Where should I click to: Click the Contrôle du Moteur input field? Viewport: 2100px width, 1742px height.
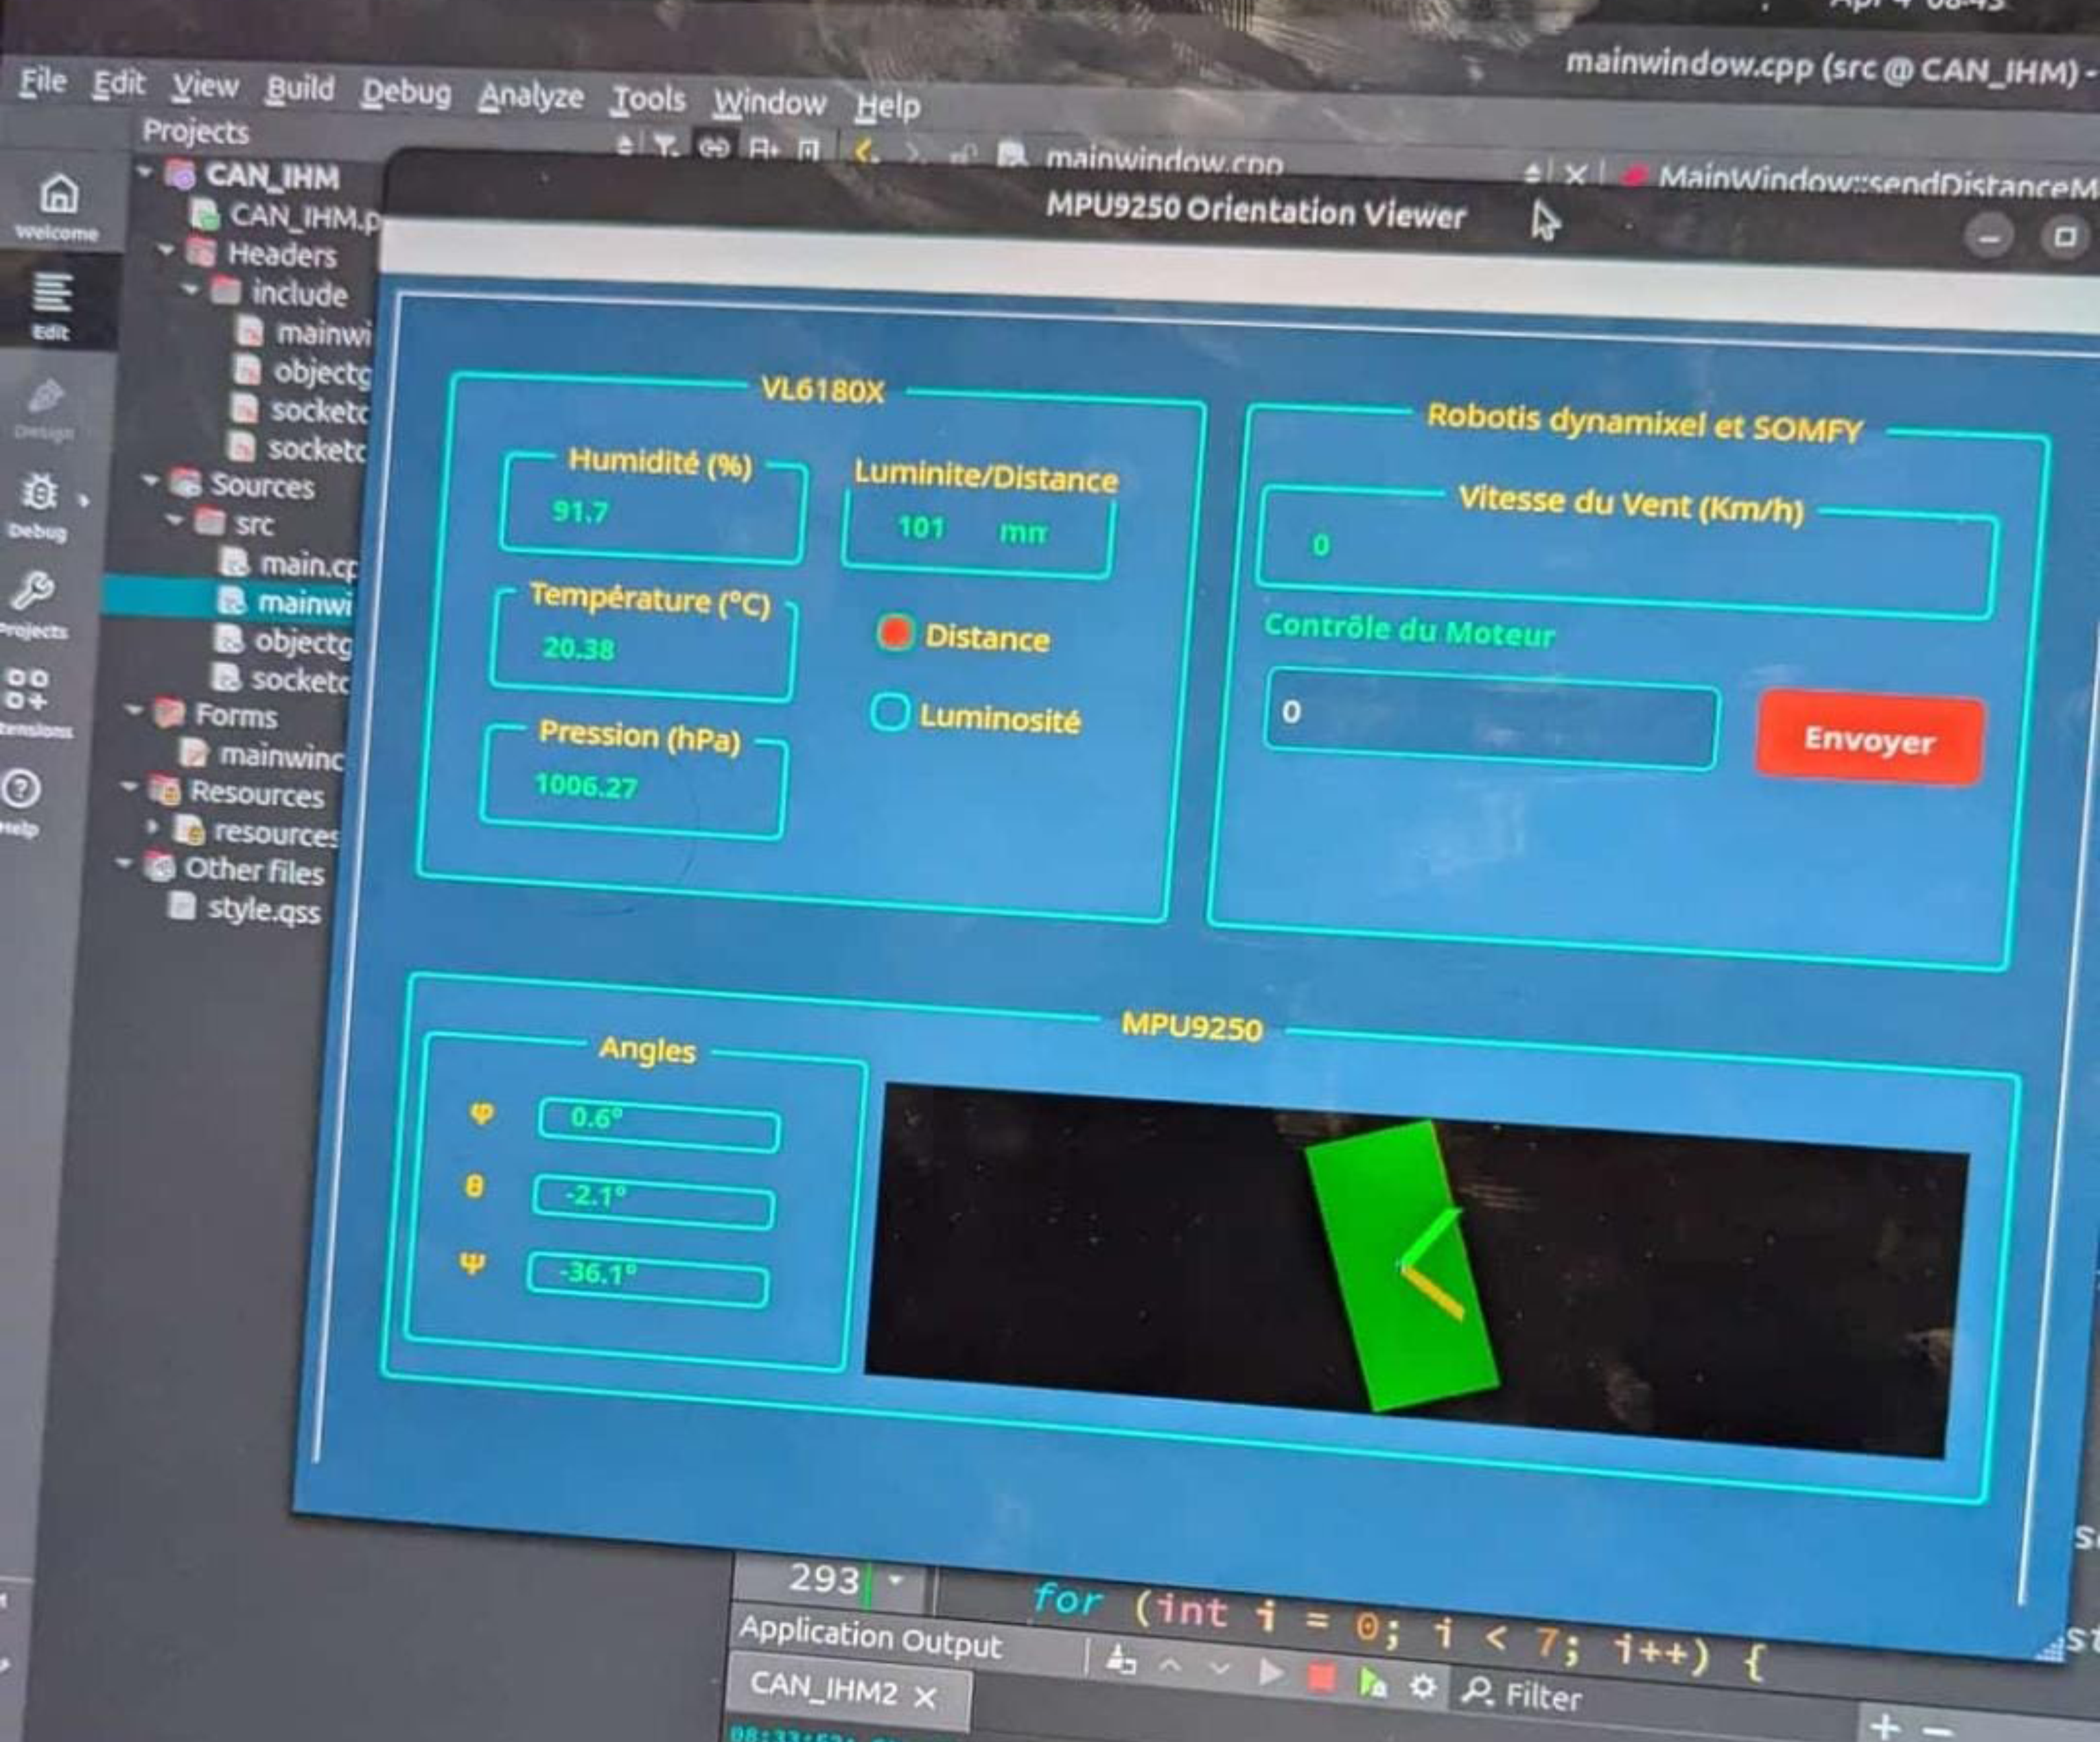tap(1492, 718)
